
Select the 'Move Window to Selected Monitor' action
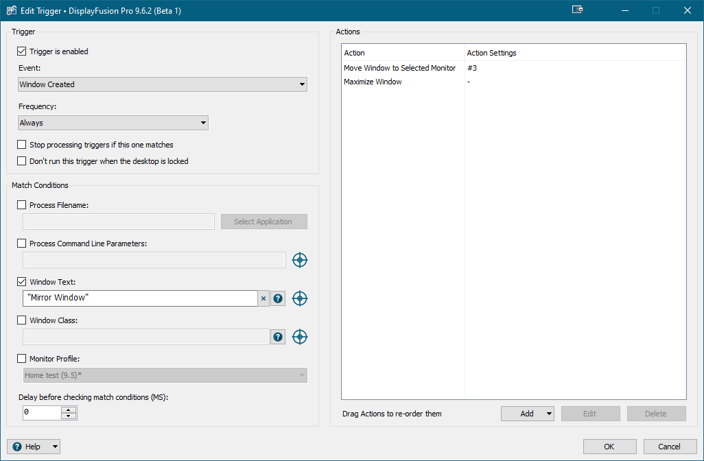[399, 68]
